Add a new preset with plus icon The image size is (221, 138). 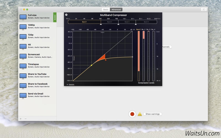pyautogui.click(x=21, y=119)
